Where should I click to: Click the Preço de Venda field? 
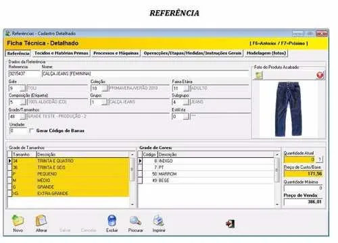[x=304, y=202]
